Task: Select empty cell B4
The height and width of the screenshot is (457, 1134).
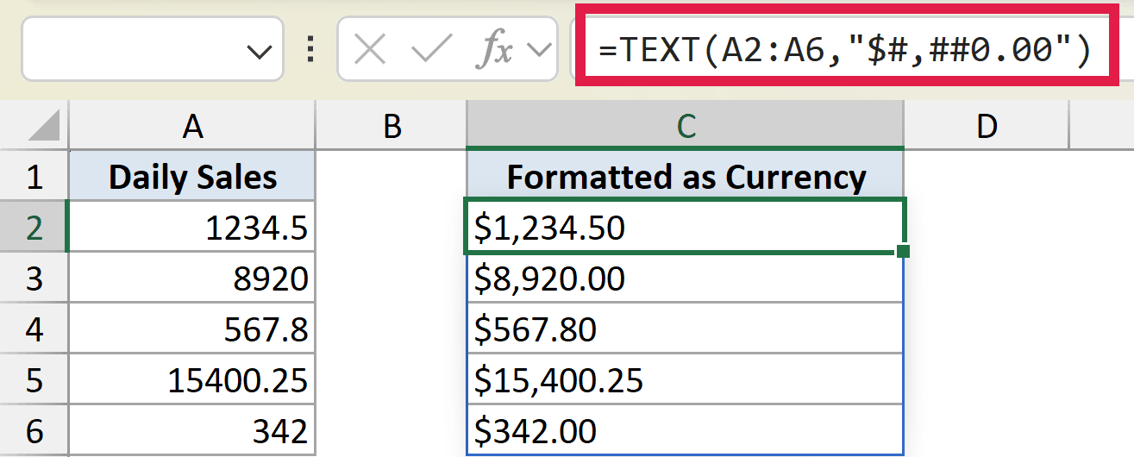Action: click(x=392, y=329)
